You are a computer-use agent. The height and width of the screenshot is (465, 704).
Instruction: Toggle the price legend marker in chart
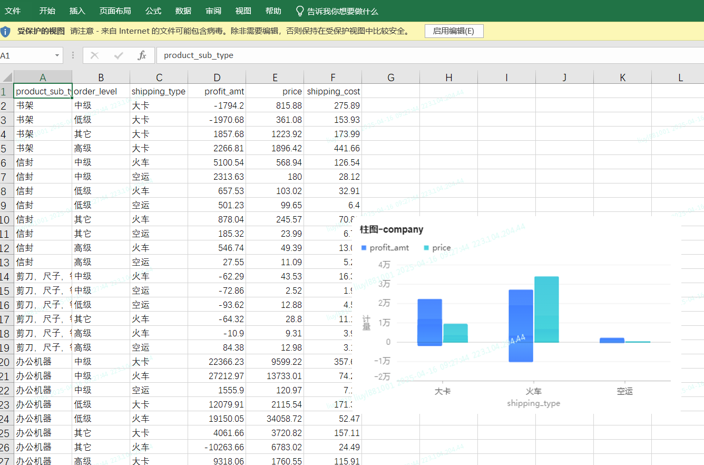pos(426,248)
